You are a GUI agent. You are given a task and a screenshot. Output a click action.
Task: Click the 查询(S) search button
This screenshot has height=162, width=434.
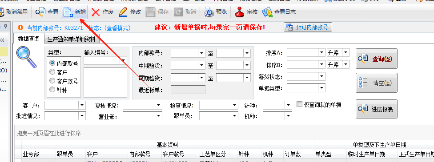point(377,59)
